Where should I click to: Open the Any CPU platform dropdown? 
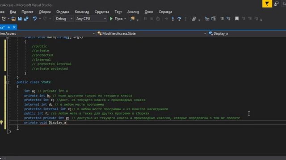(91, 19)
